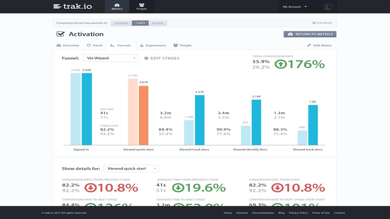The image size is (390, 219).
Task: Open the Contact footer link
Action: point(339,213)
